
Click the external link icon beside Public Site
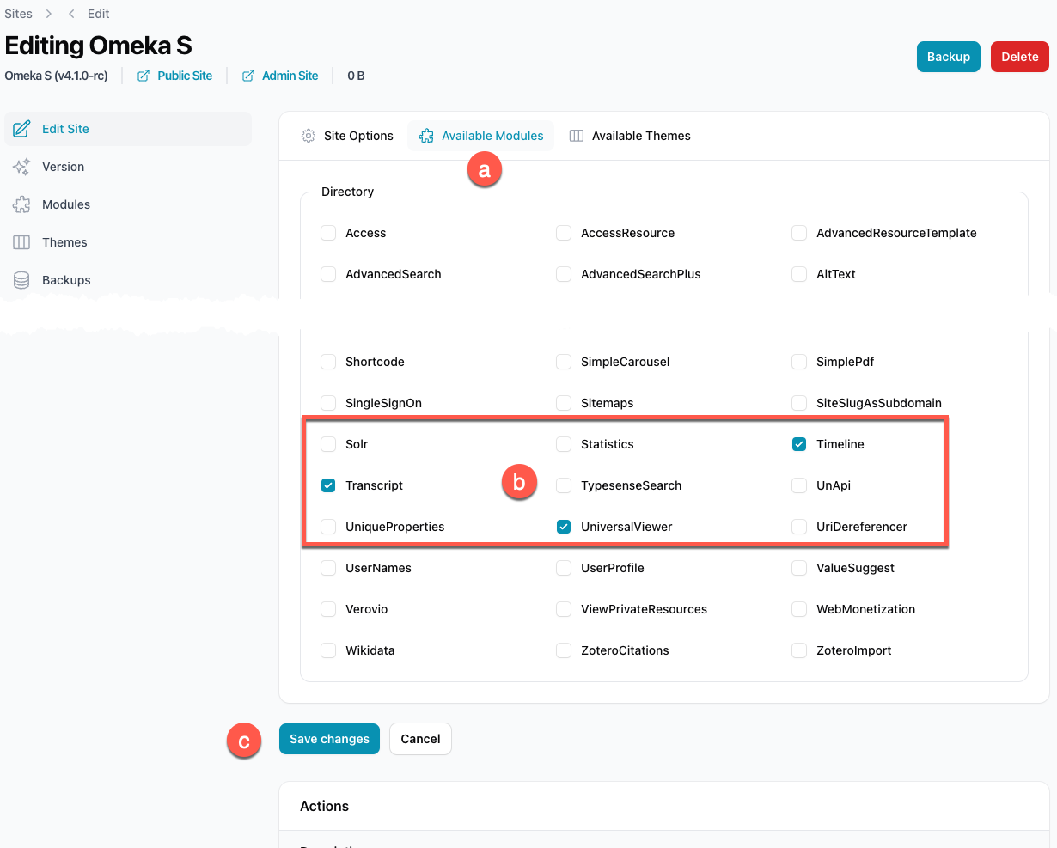(x=144, y=76)
